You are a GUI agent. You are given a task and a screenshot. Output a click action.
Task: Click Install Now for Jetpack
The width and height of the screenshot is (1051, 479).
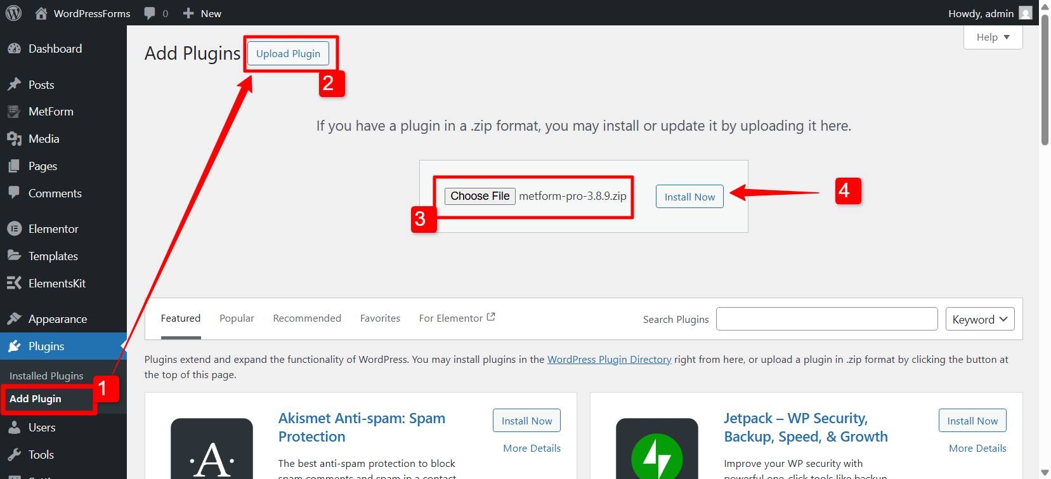coord(972,421)
